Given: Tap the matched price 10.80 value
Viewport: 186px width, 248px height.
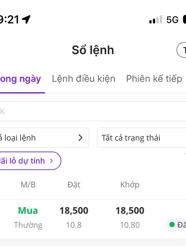Looking at the screenshot, I should click(130, 225).
